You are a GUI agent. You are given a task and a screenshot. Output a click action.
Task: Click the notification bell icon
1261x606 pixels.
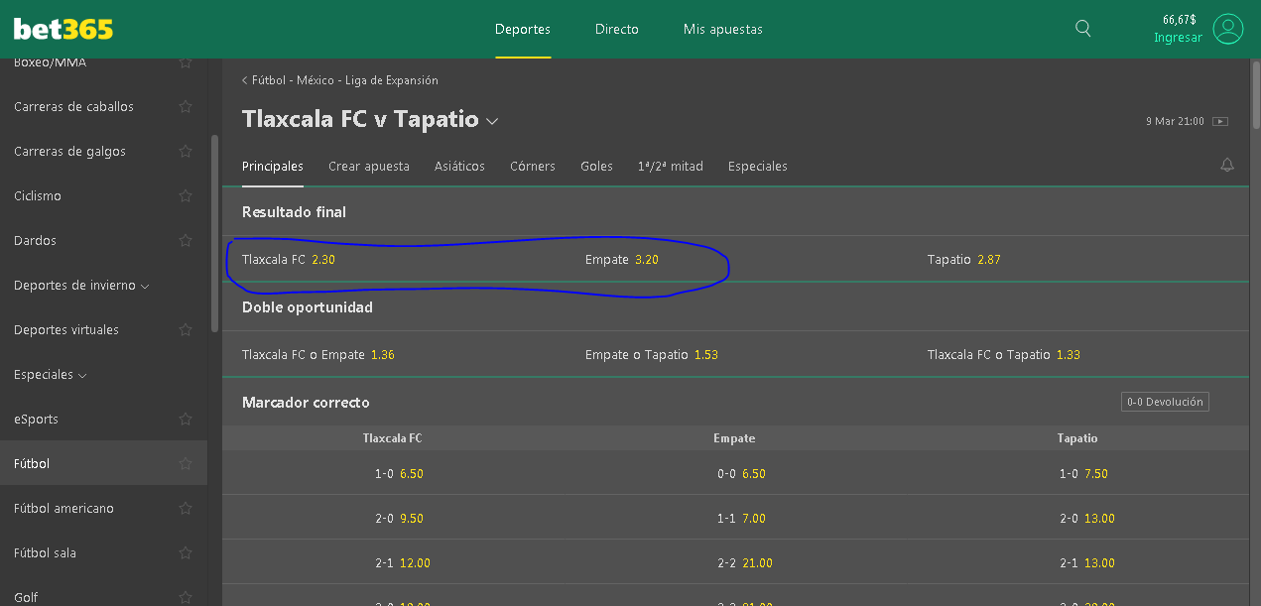pyautogui.click(x=1227, y=166)
